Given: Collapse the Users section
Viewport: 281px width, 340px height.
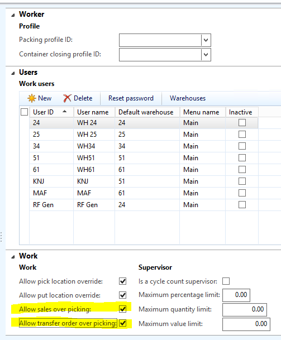Looking at the screenshot, I should pyautogui.click(x=13, y=73).
